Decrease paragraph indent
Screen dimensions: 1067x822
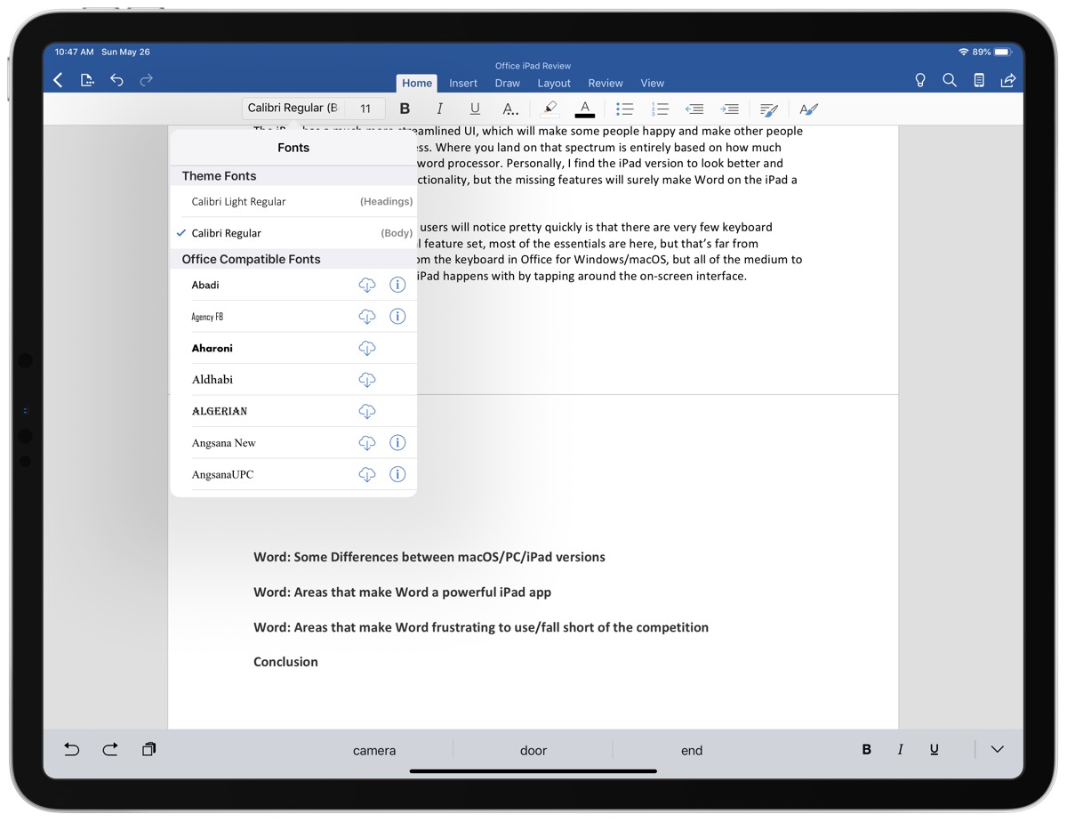point(694,109)
